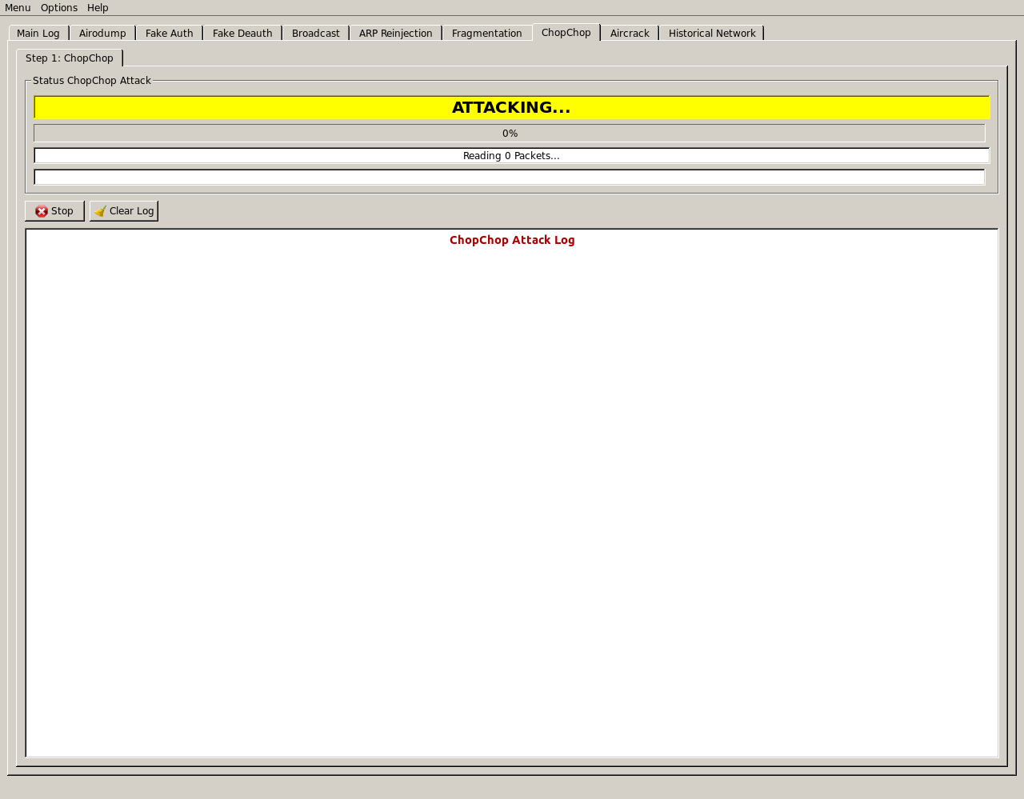Click the ChopChop Attack Log heading
This screenshot has height=799, width=1024.
[512, 240]
